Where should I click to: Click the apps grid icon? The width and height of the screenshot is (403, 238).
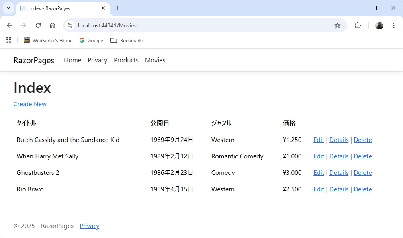coord(8,40)
